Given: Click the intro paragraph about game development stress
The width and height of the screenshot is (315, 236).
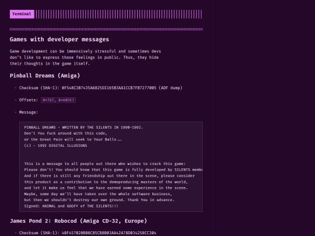Looking at the screenshot, I should [x=85, y=57].
